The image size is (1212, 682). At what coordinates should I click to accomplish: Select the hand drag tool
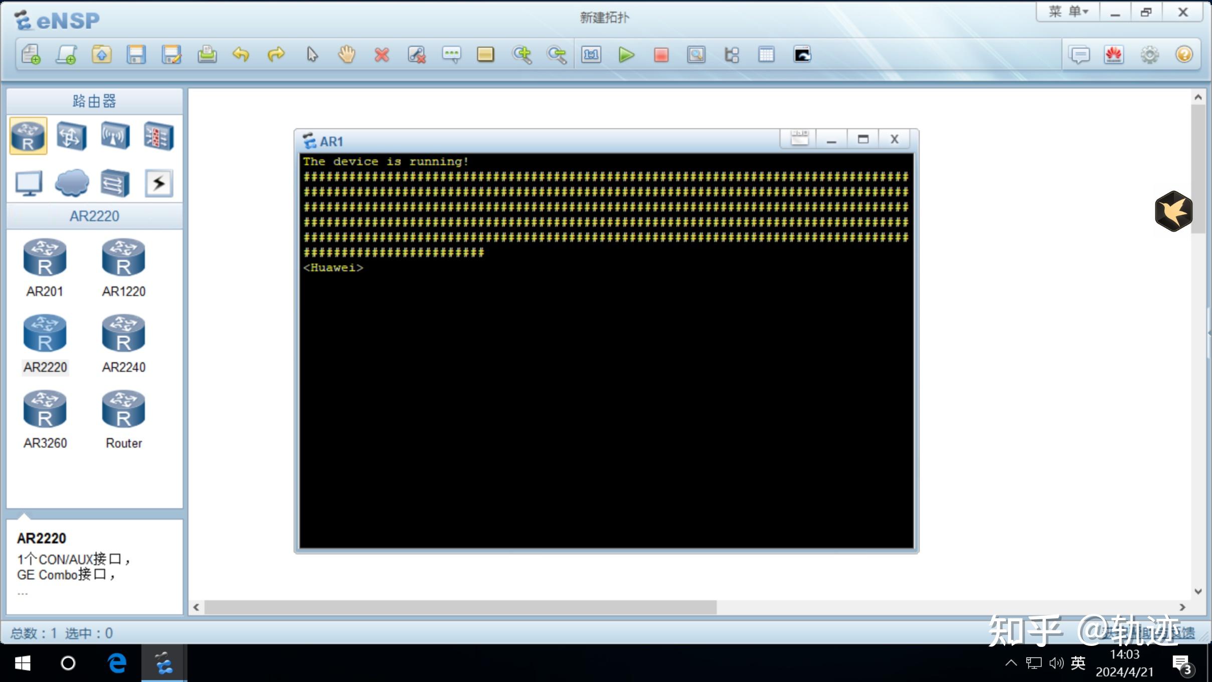(x=347, y=54)
